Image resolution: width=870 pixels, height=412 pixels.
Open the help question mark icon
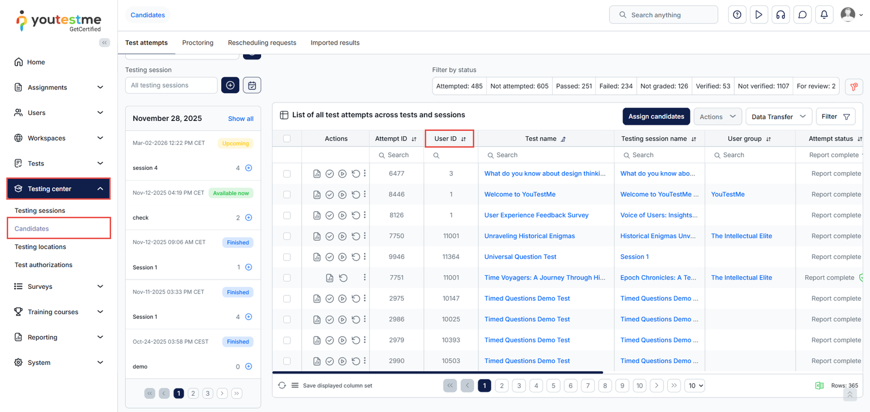click(x=737, y=15)
